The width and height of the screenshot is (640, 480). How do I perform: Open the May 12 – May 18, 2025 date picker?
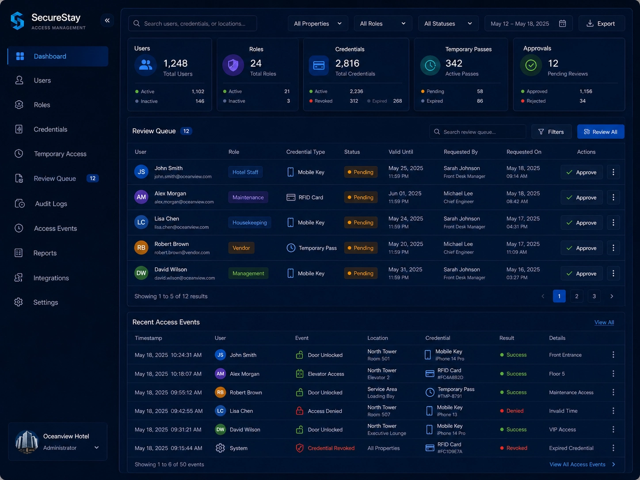click(529, 23)
